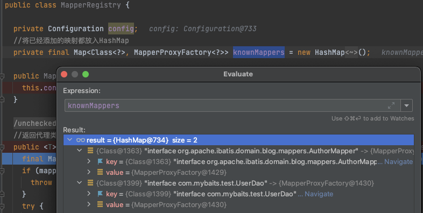Expand the key Class@1399 node

click(89, 194)
